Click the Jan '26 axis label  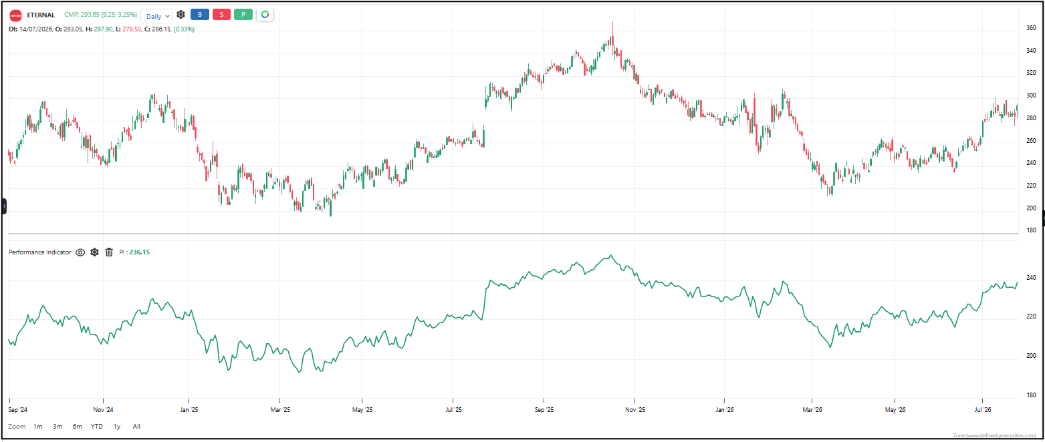pyautogui.click(x=725, y=409)
